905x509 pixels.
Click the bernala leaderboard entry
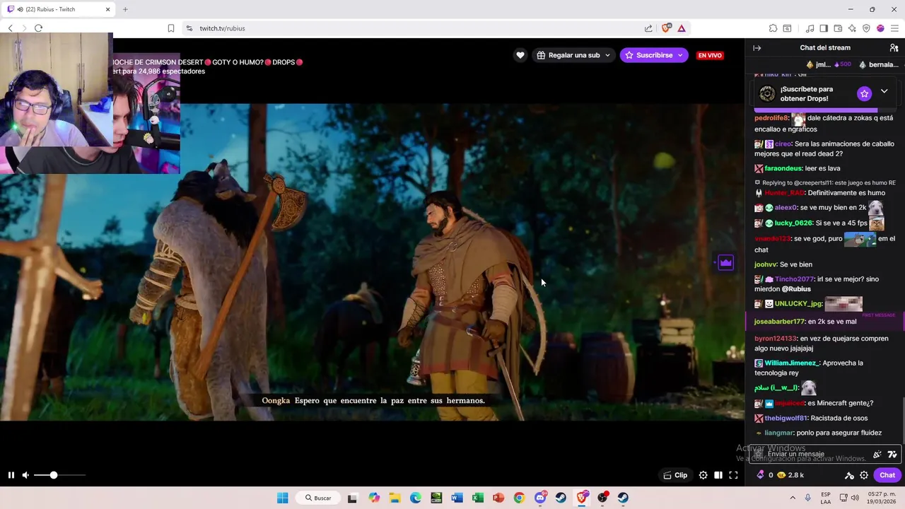click(x=878, y=64)
